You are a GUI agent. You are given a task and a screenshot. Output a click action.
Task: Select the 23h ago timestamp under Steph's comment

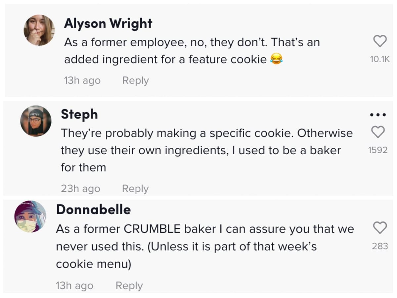click(x=80, y=188)
